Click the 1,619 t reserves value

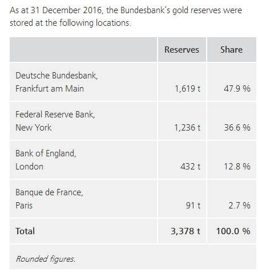pos(188,89)
